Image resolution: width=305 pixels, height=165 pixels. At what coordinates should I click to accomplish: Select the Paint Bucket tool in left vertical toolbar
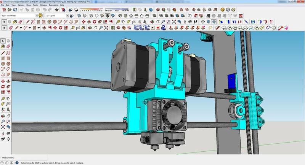tap(3, 46)
